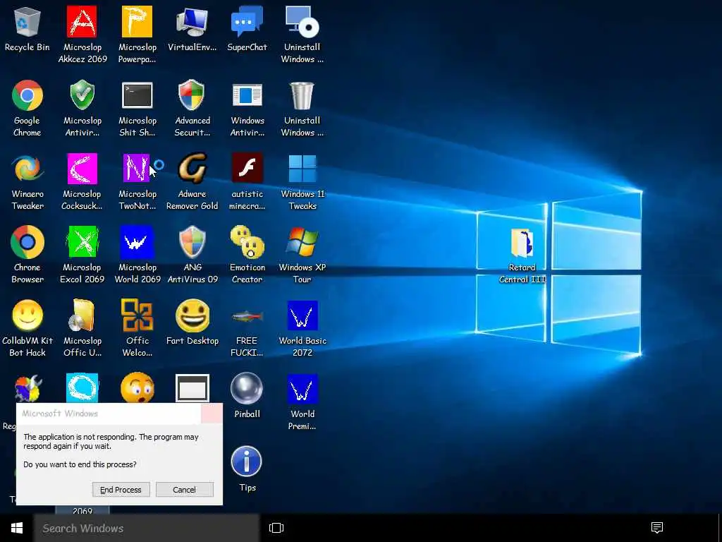Open World Basic 2072

click(x=302, y=315)
